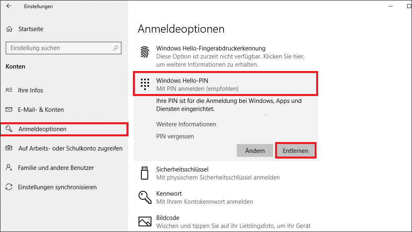The width and height of the screenshot is (412, 232).
Task: Click the search magnifier icon
Action: (116, 48)
